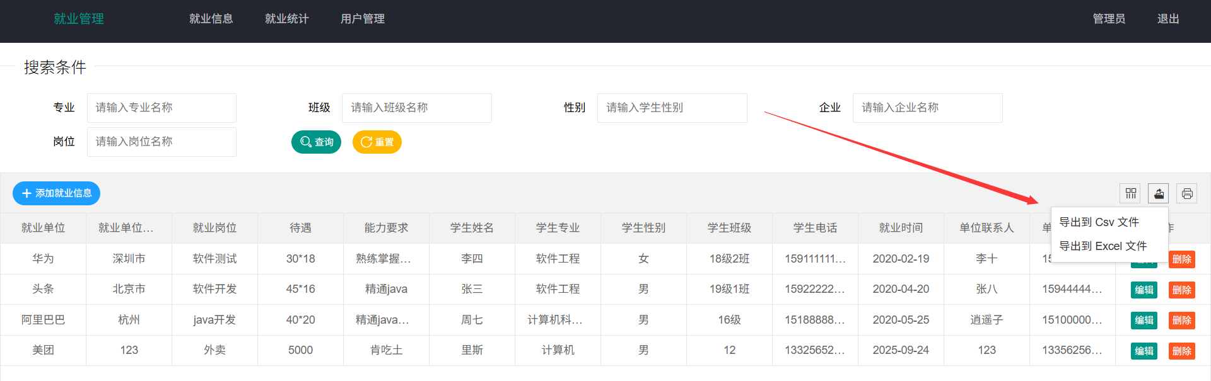The width and height of the screenshot is (1211, 381).
Task: Click the 能力要求 column header
Action: (387, 228)
